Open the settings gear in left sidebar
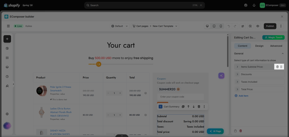Image resolution: width=289 pixels, height=137 pixels. pyautogui.click(x=7, y=114)
